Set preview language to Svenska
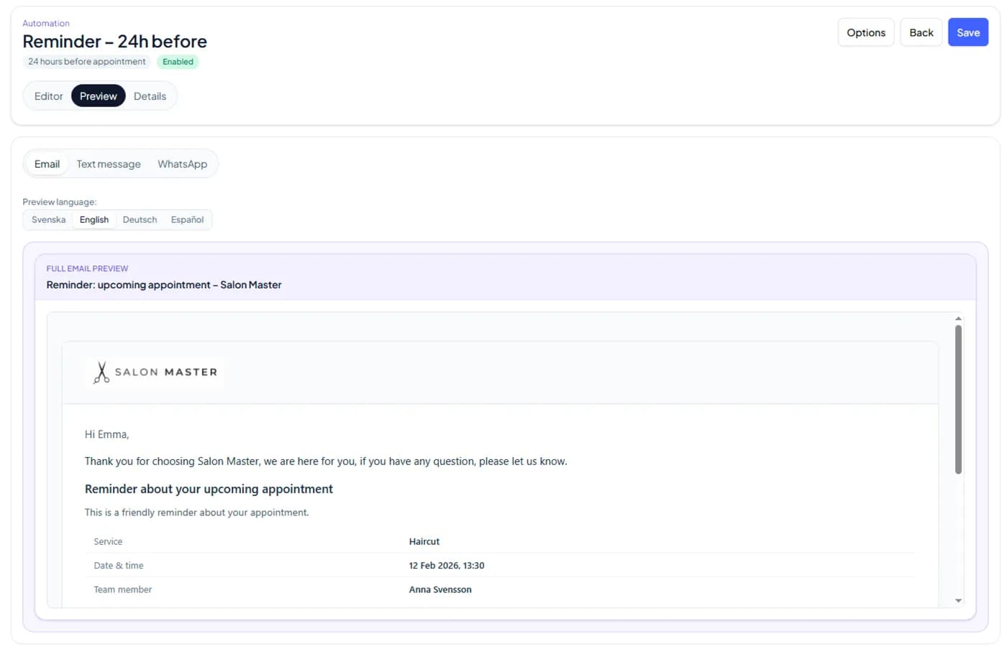Screen dimensions: 1007x662 (x=48, y=220)
